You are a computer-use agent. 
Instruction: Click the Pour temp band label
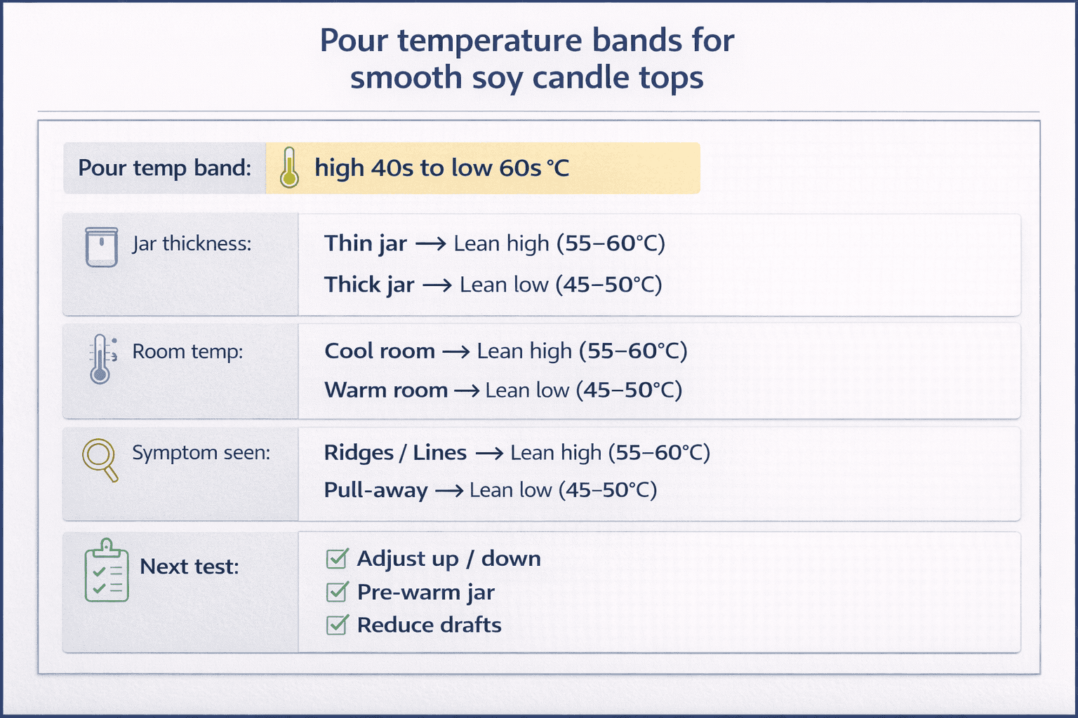click(164, 168)
